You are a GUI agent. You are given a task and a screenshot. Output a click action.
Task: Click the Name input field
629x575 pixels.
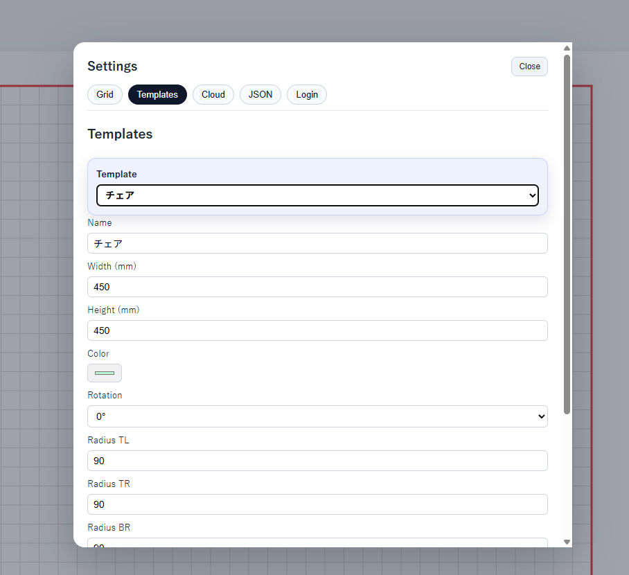tap(317, 243)
